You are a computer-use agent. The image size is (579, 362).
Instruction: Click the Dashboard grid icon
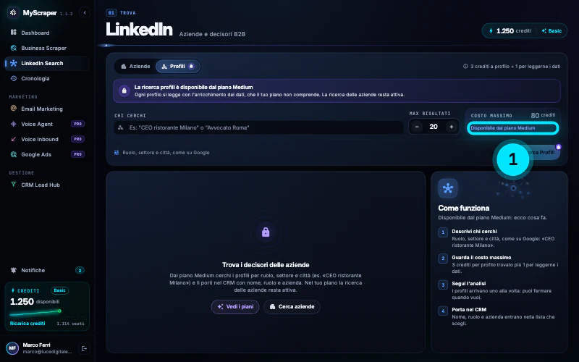tap(14, 33)
